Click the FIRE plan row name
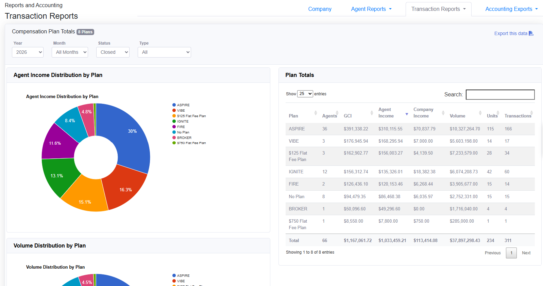This screenshot has width=543, height=286. pos(294,184)
